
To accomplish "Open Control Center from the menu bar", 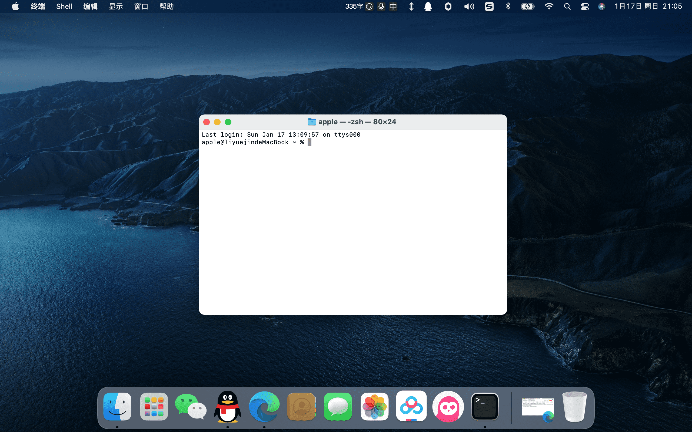I will [584, 6].
